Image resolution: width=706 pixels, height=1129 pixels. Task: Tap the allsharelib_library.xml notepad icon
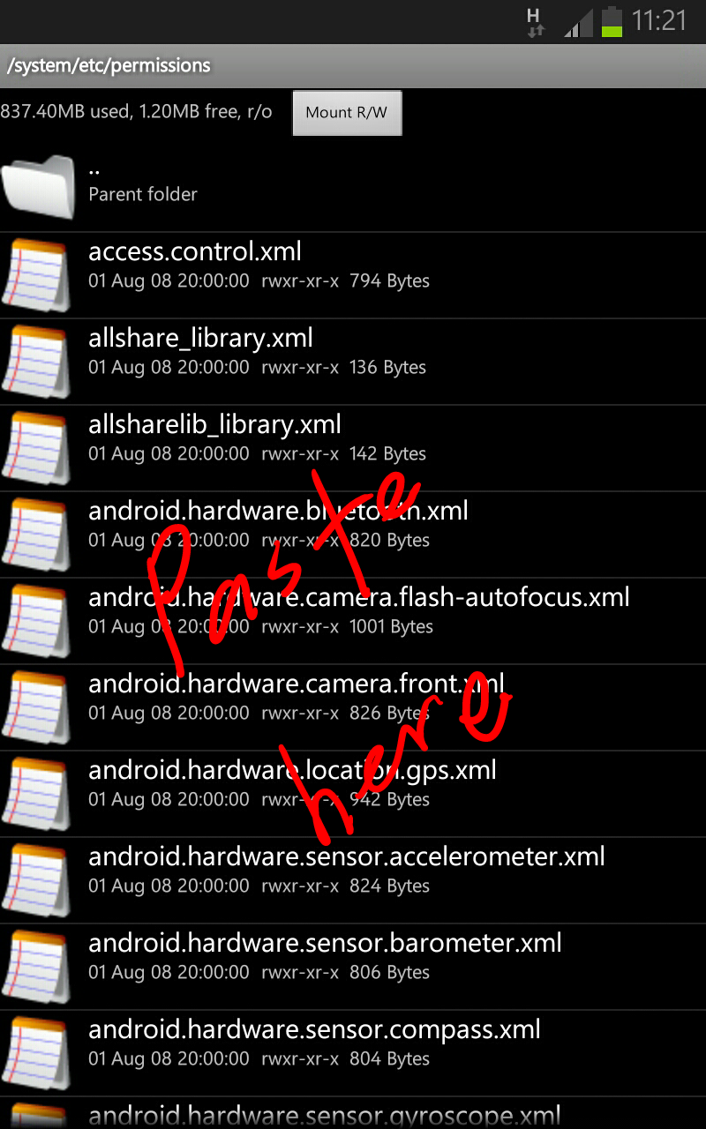tap(35, 448)
